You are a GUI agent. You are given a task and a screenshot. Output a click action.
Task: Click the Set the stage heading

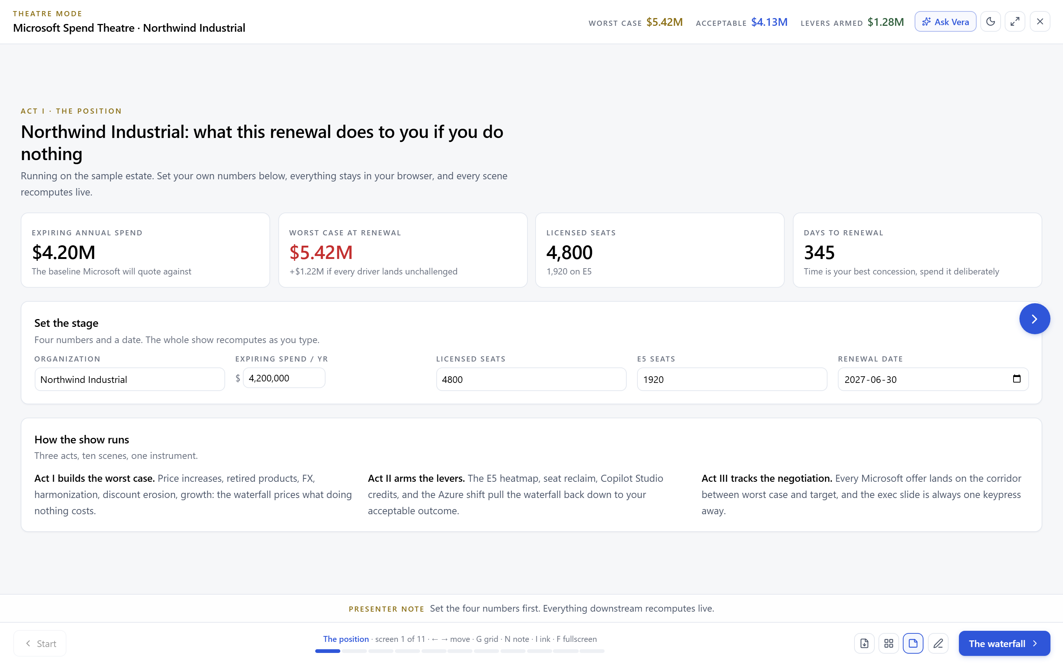tap(66, 323)
